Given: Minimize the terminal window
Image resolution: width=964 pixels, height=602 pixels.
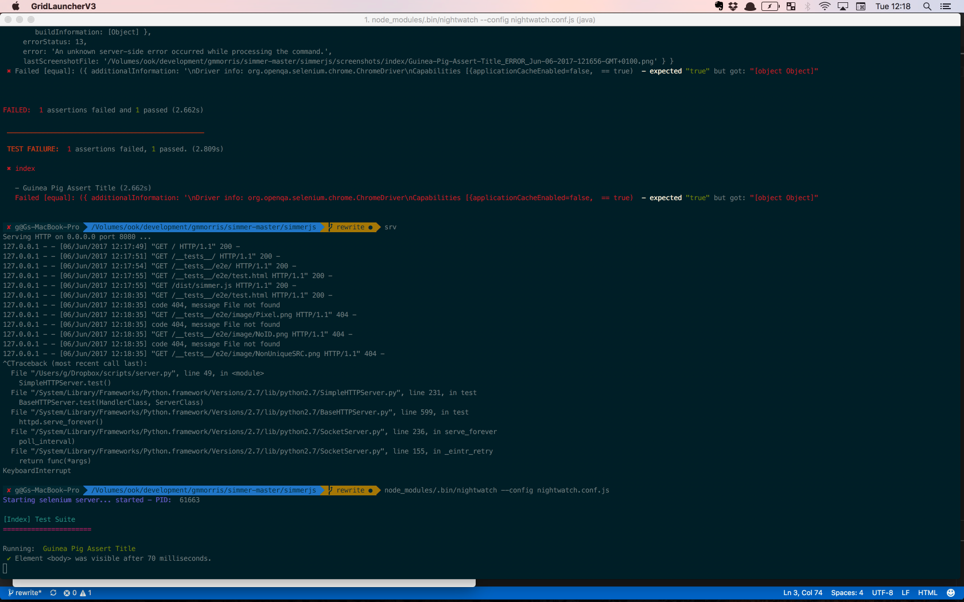Looking at the screenshot, I should coord(20,19).
